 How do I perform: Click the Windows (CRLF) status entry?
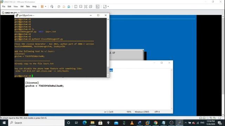[142, 112]
